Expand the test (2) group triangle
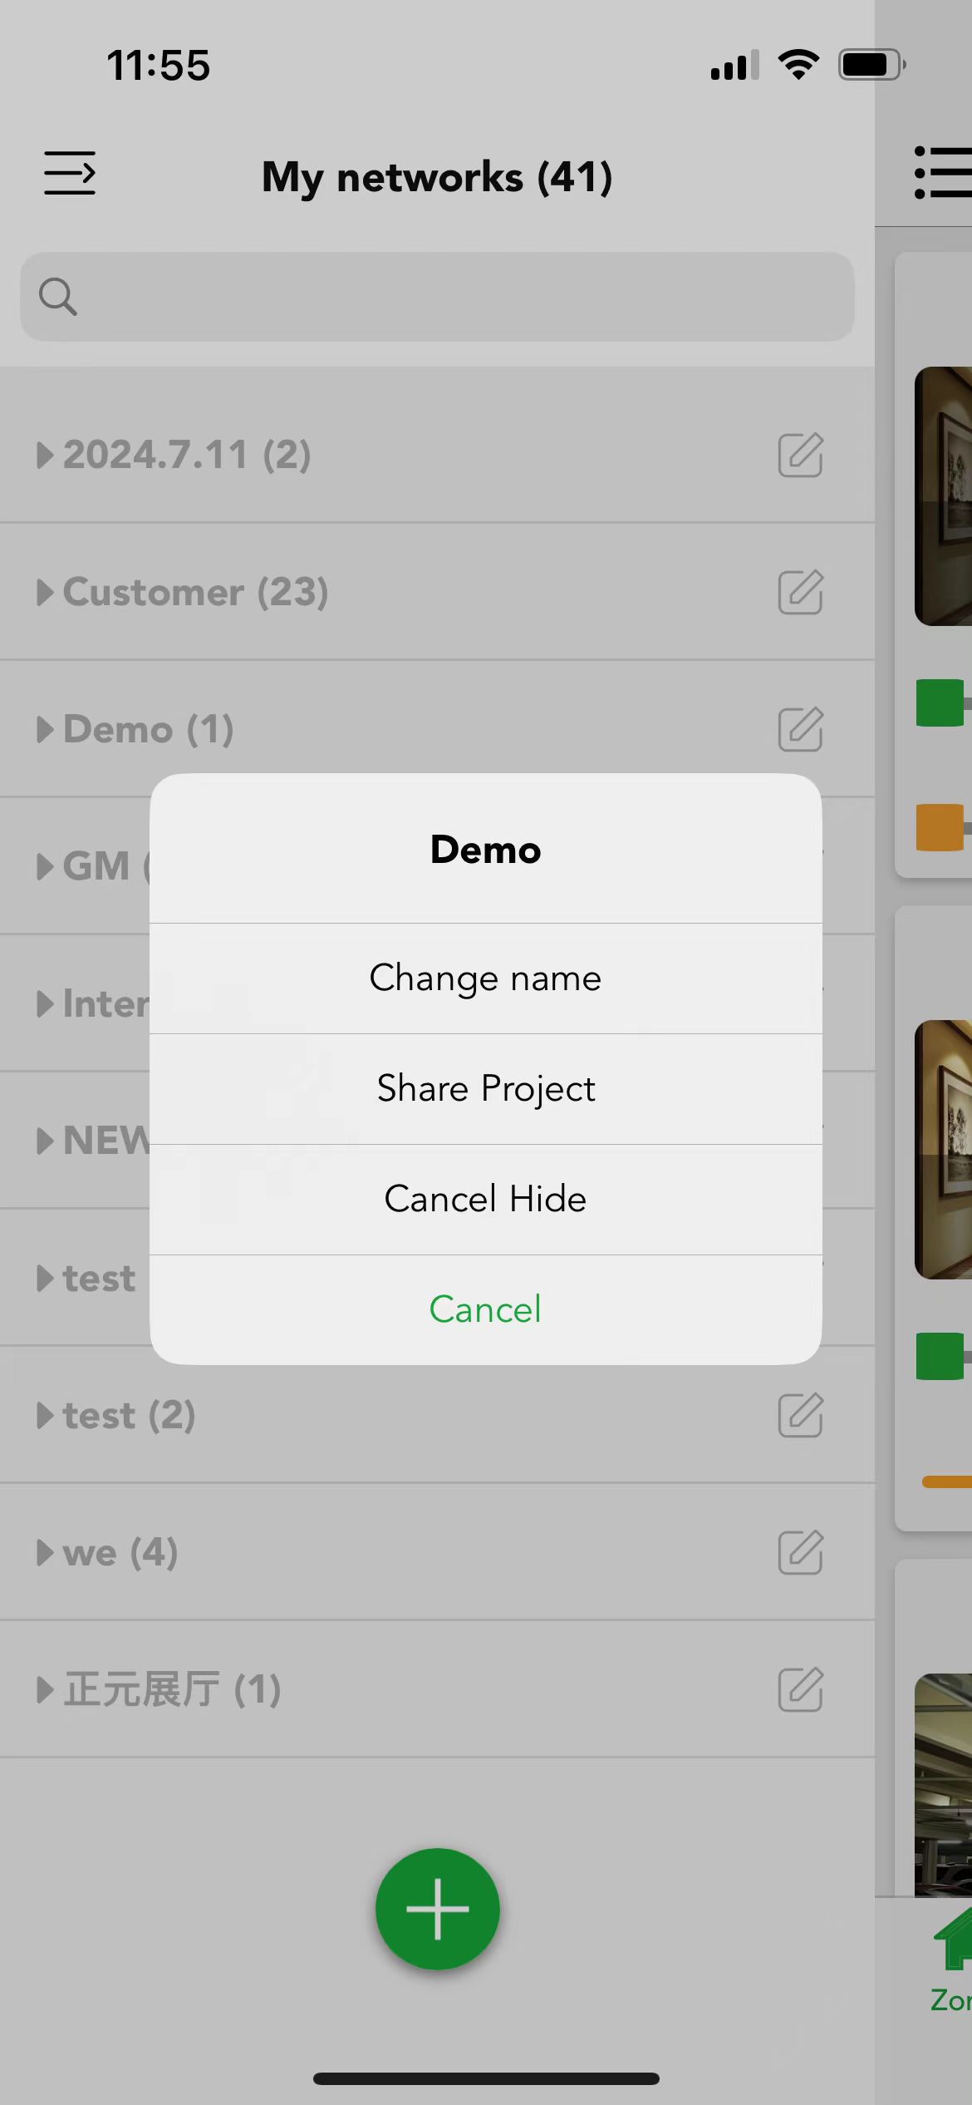 click(45, 1416)
